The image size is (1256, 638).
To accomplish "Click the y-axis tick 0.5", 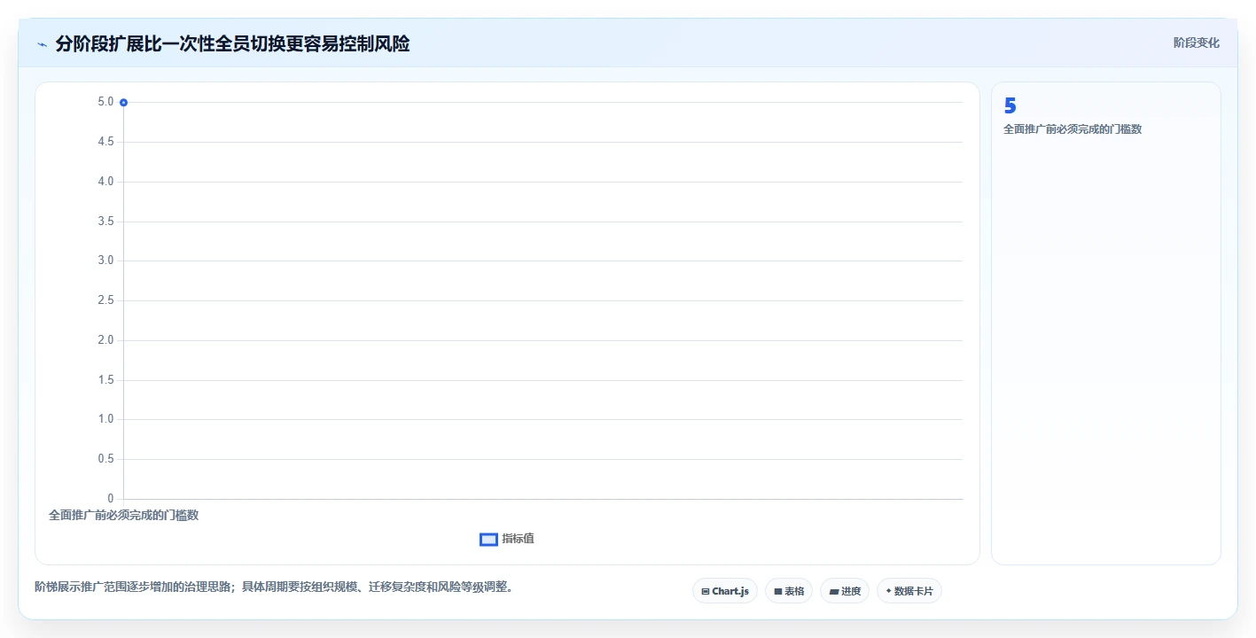I will (105, 459).
